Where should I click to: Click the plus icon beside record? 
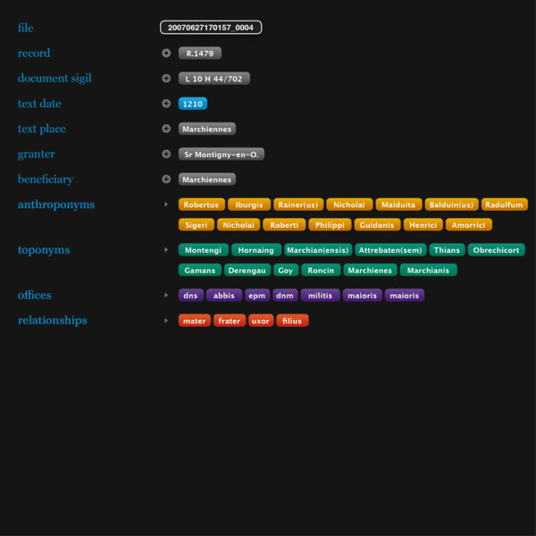point(166,54)
